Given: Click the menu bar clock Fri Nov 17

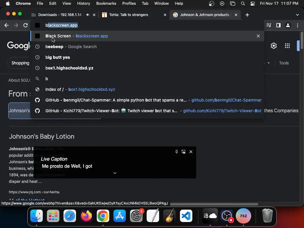Looking at the screenshot, I should pyautogui.click(x=279, y=3).
